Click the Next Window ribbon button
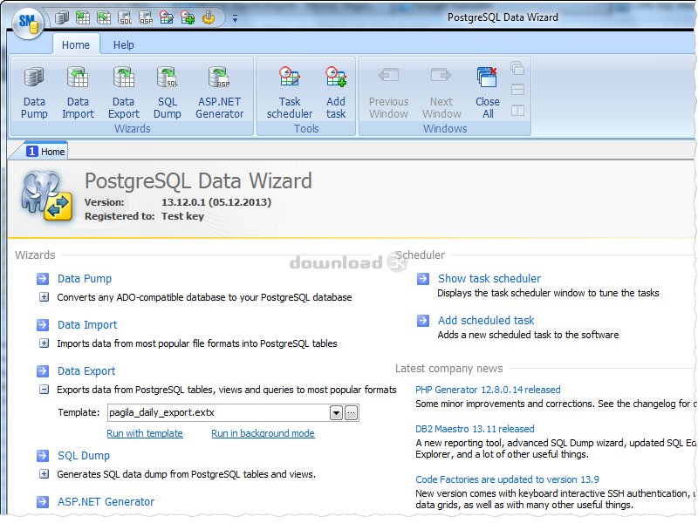Screen dimensions: 698x523 (x=441, y=92)
